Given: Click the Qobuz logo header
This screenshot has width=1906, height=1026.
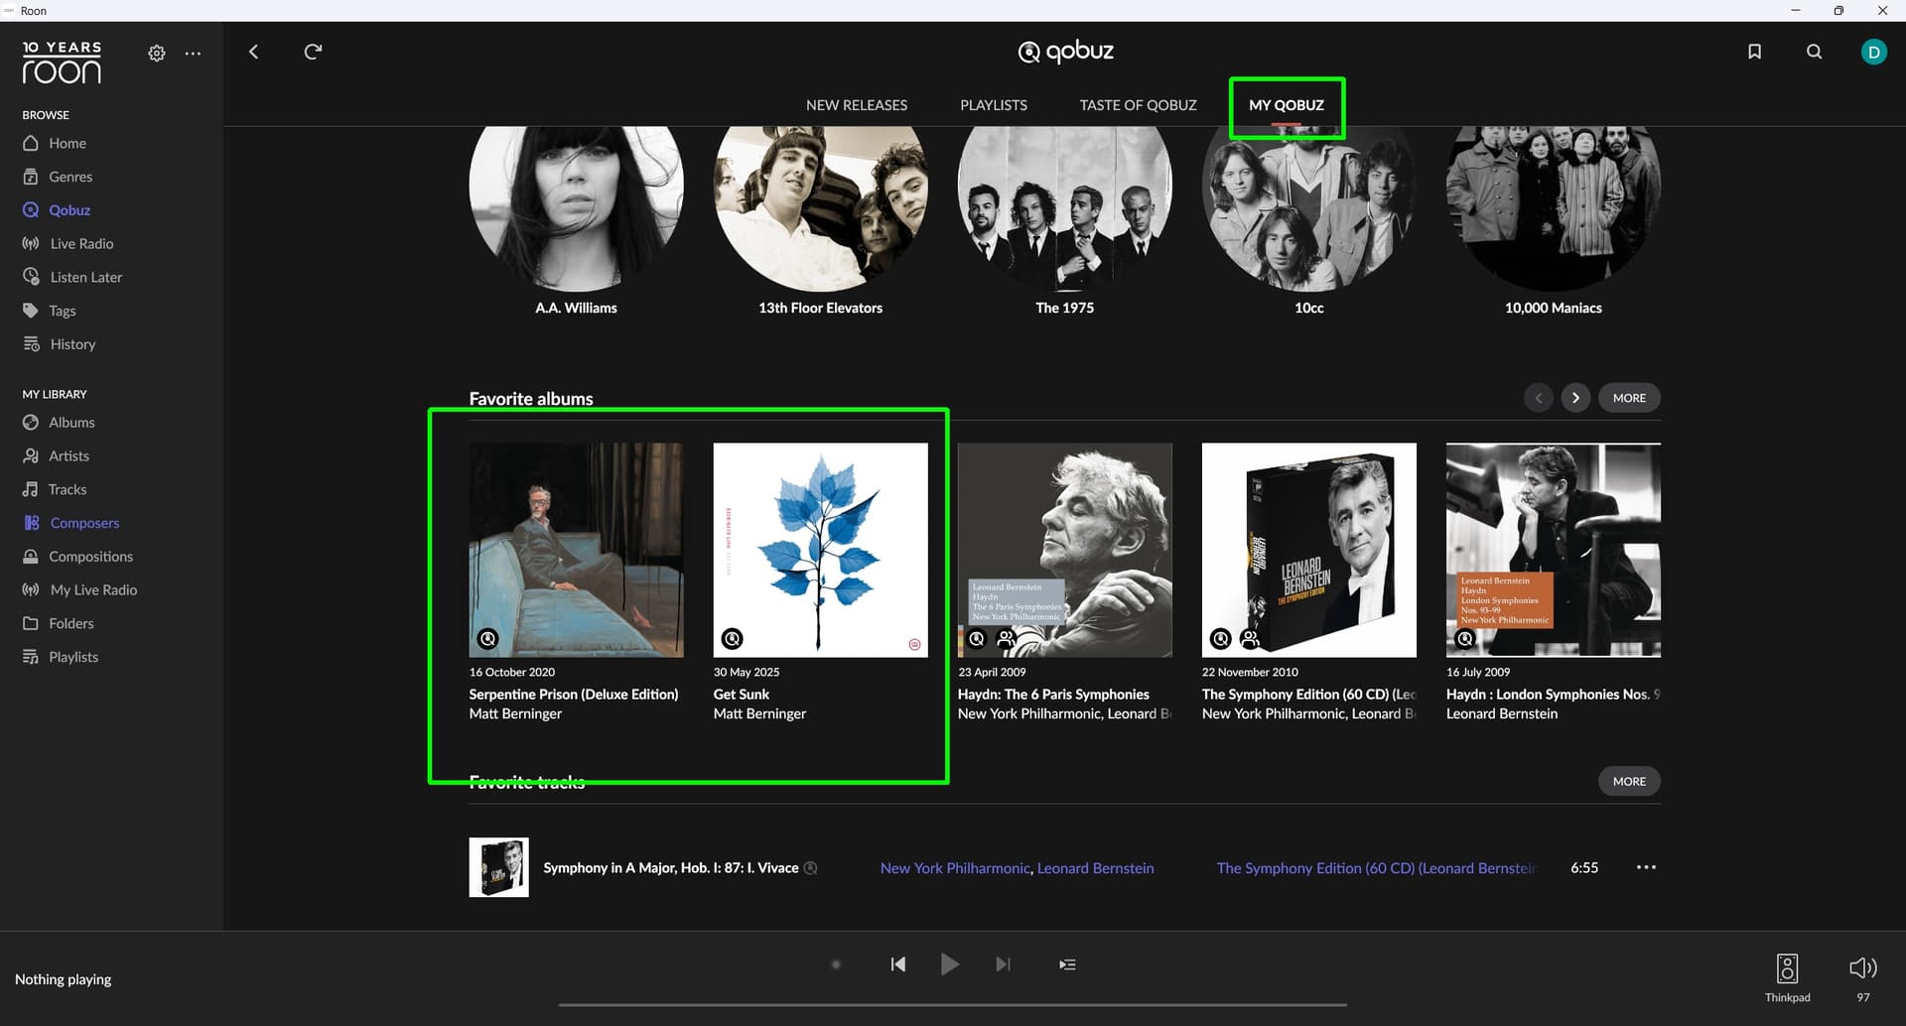Looking at the screenshot, I should 1066,52.
